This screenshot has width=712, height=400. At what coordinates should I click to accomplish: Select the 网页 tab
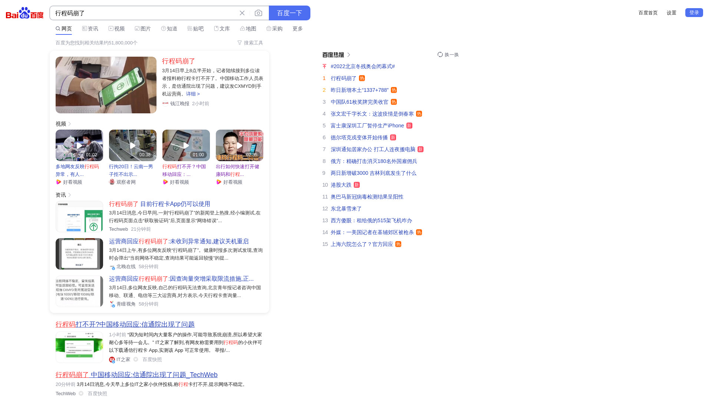point(64,29)
